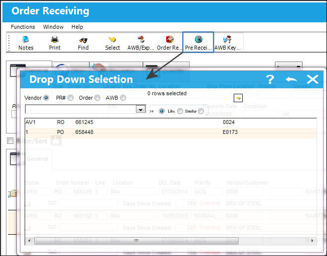The height and width of the screenshot is (256, 327).
Task: Open the AWB Key... toolbar button
Action: 228,43
